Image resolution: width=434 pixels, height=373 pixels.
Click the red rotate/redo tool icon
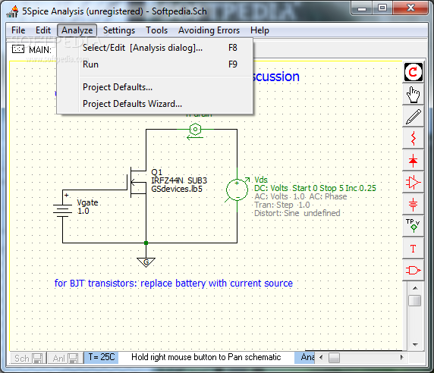(x=414, y=72)
